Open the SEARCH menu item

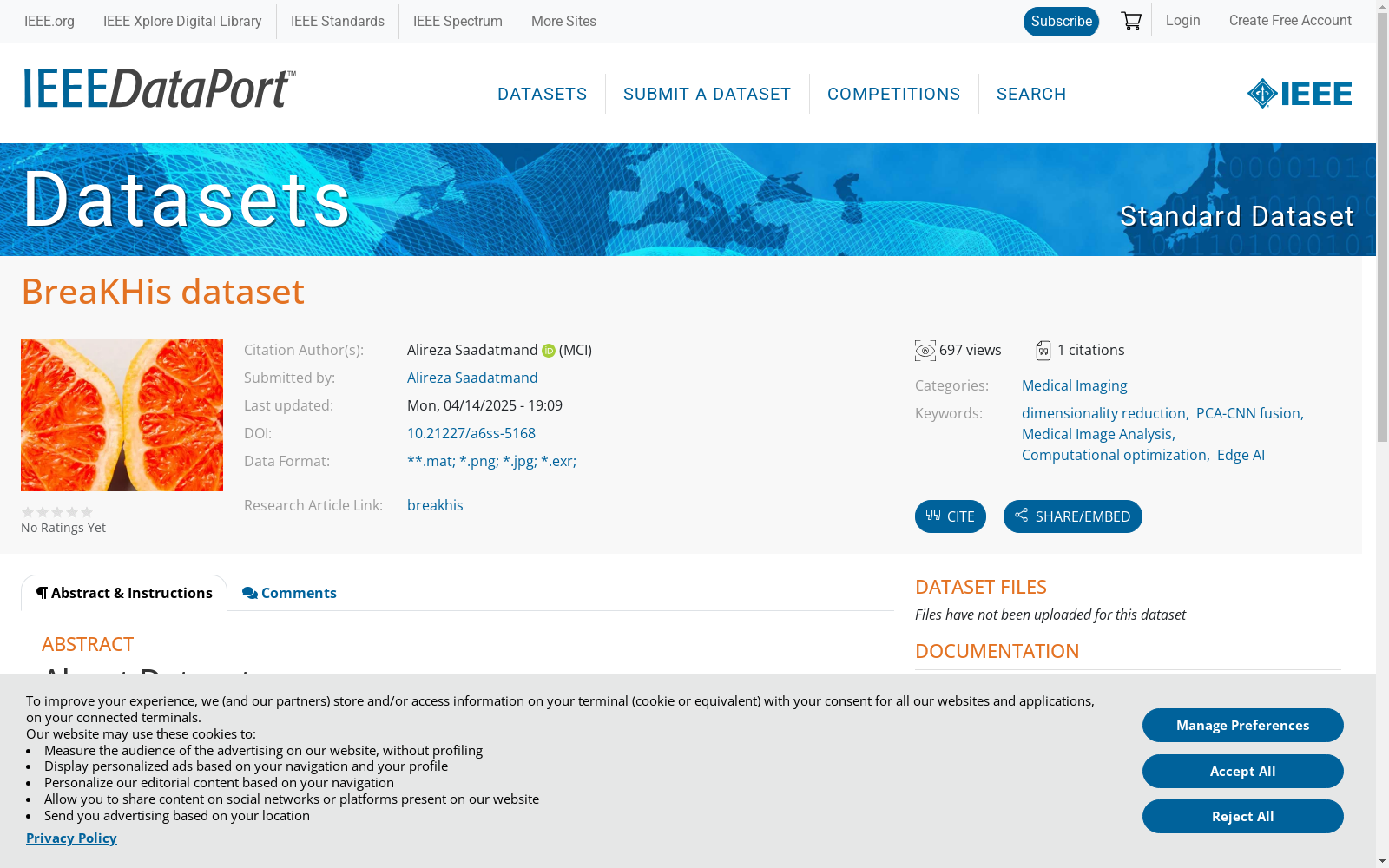pyautogui.click(x=1031, y=94)
